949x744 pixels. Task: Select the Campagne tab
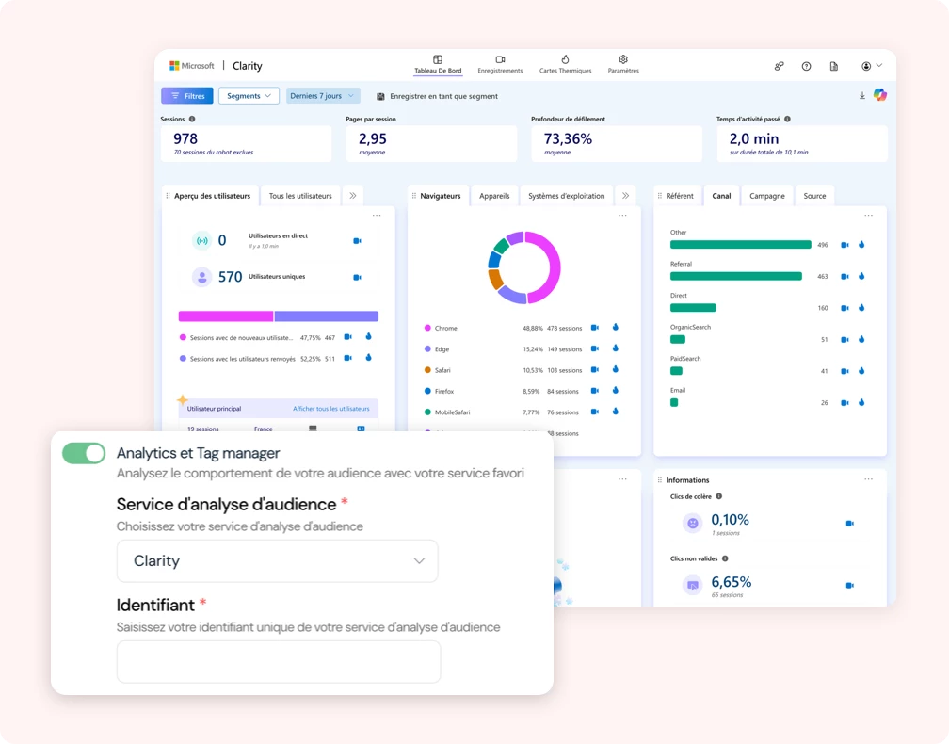(x=768, y=196)
